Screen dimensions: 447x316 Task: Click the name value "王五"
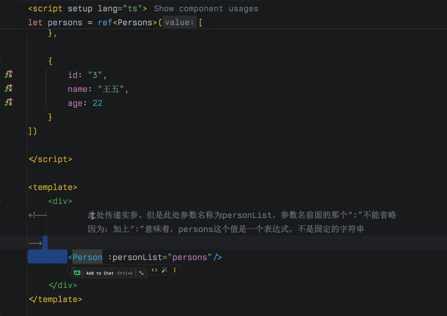click(x=111, y=89)
